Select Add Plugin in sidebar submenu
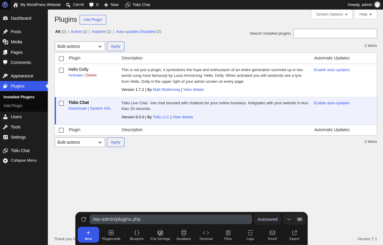 click(13, 106)
